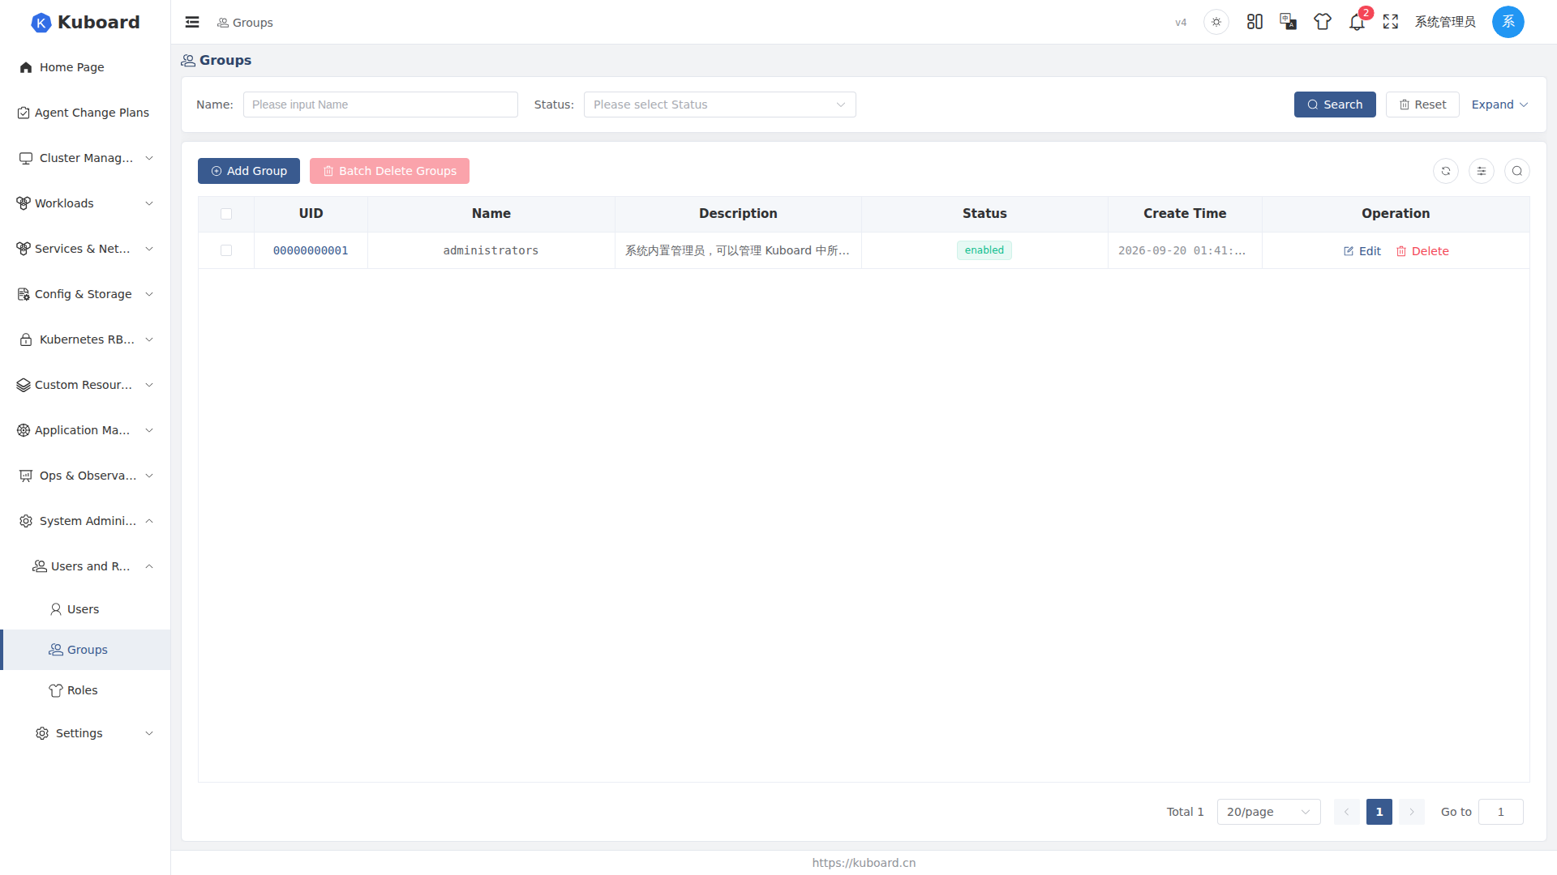Click the administrators name cell

(491, 251)
